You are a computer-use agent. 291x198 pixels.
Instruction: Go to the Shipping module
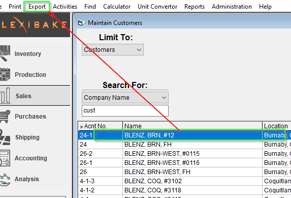pyautogui.click(x=27, y=137)
